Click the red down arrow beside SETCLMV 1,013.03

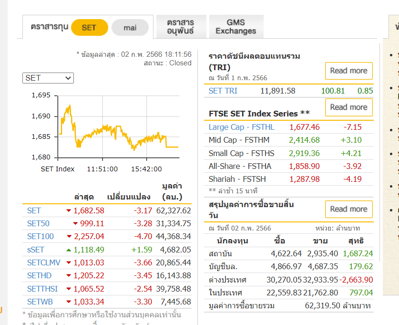pos(69,263)
